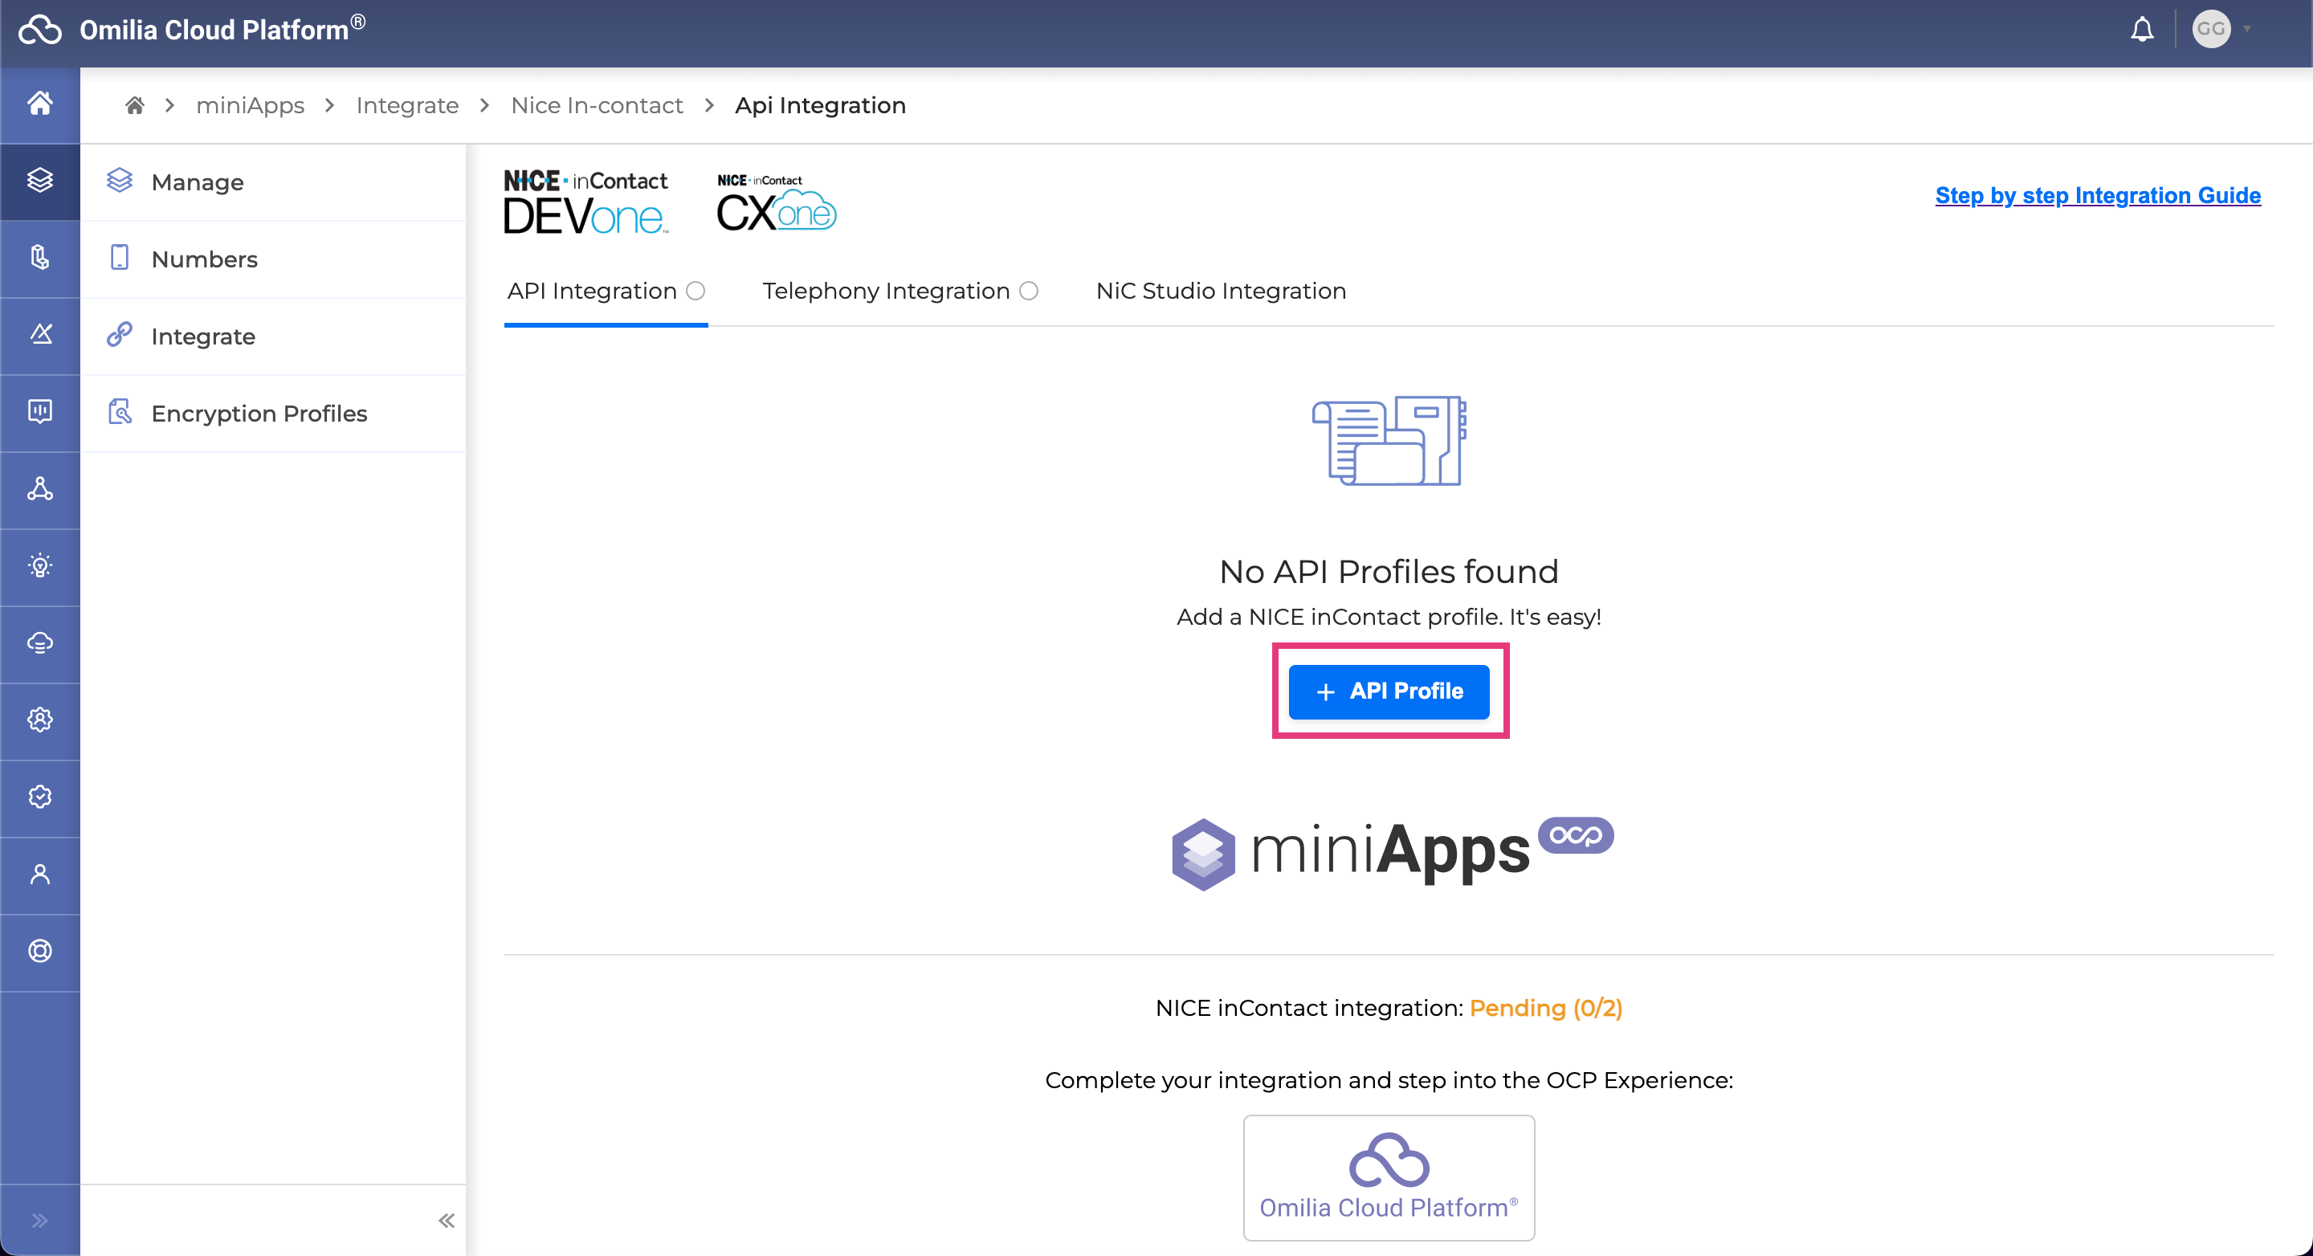Open the user person sidebar icon
The width and height of the screenshot is (2313, 1256).
(39, 875)
